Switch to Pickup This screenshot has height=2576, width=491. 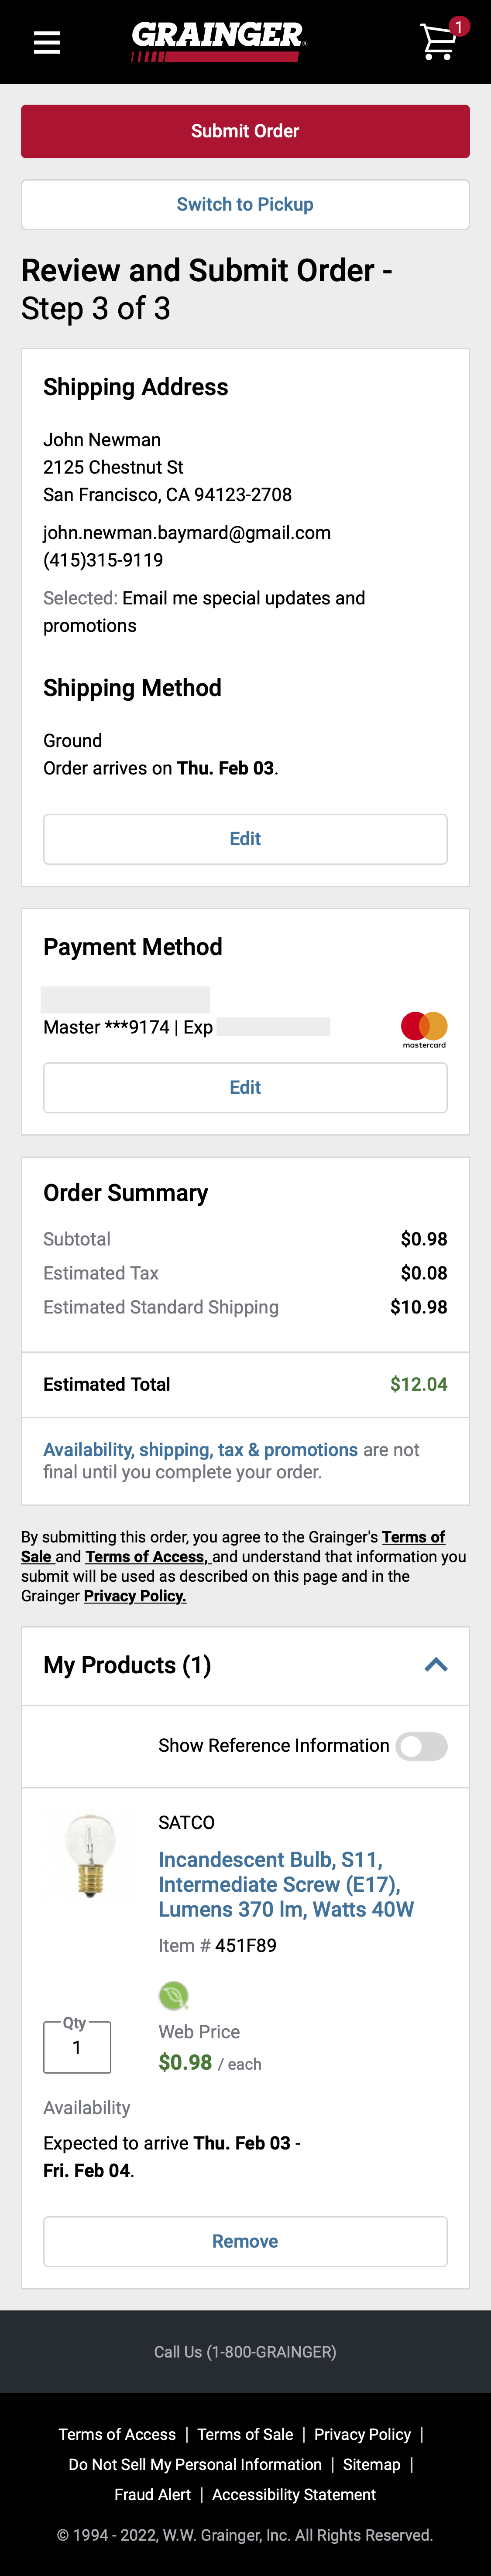click(245, 204)
